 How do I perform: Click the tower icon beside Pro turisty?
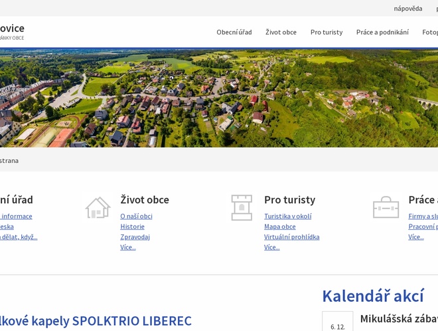point(242,208)
